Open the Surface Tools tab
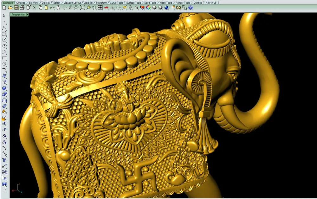Screen dimensions: 317x199 (x=133, y=3)
